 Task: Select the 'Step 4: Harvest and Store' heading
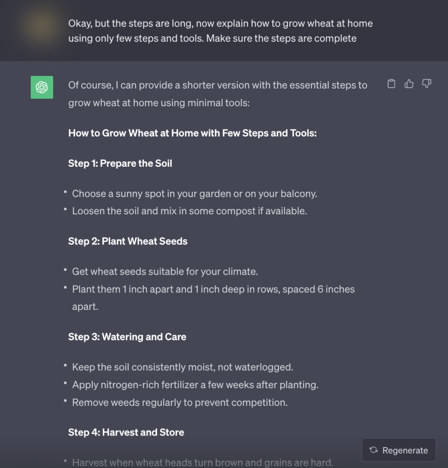click(126, 432)
